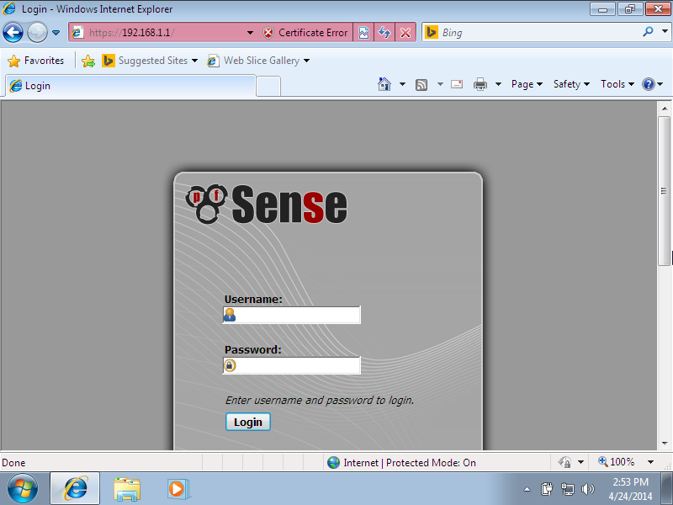This screenshot has width=673, height=505.
Task: Open the Tools menu
Action: pyautogui.click(x=617, y=84)
